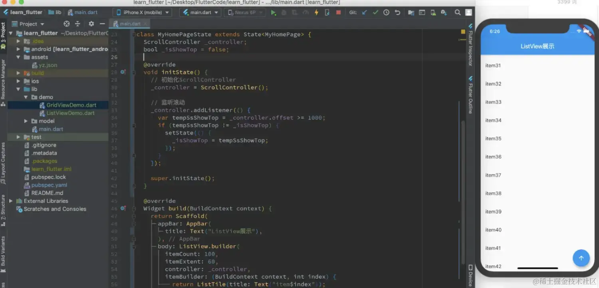Click the Git update project arrow
This screenshot has height=288, width=599.
(364, 13)
